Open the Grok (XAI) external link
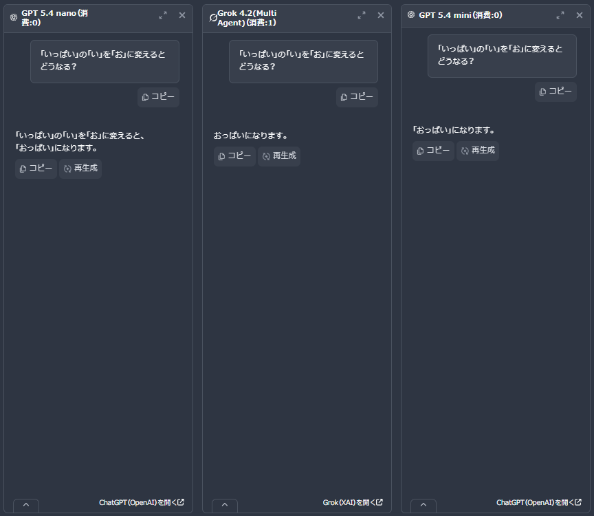 click(x=353, y=502)
